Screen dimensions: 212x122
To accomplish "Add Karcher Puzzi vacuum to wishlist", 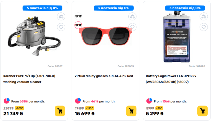I will (x=61, y=27).
